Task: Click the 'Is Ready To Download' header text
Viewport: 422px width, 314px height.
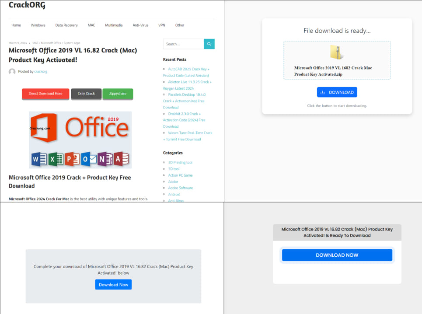Action: pos(337,233)
